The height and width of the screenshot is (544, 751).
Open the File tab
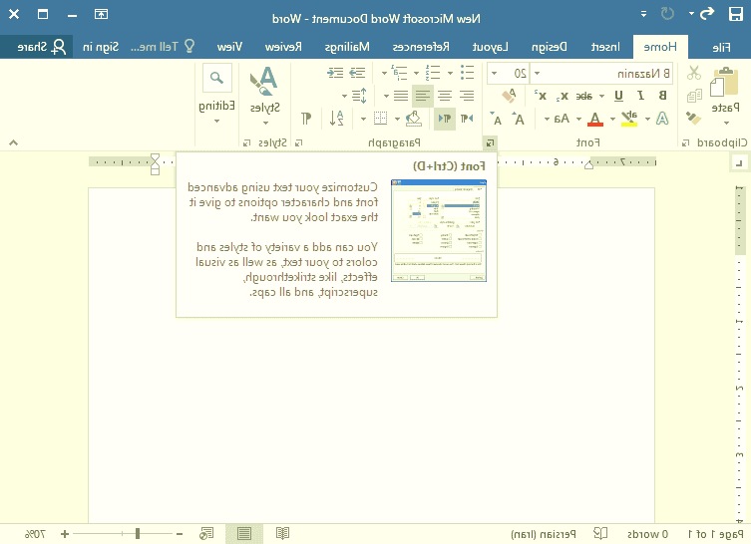pyautogui.click(x=721, y=47)
